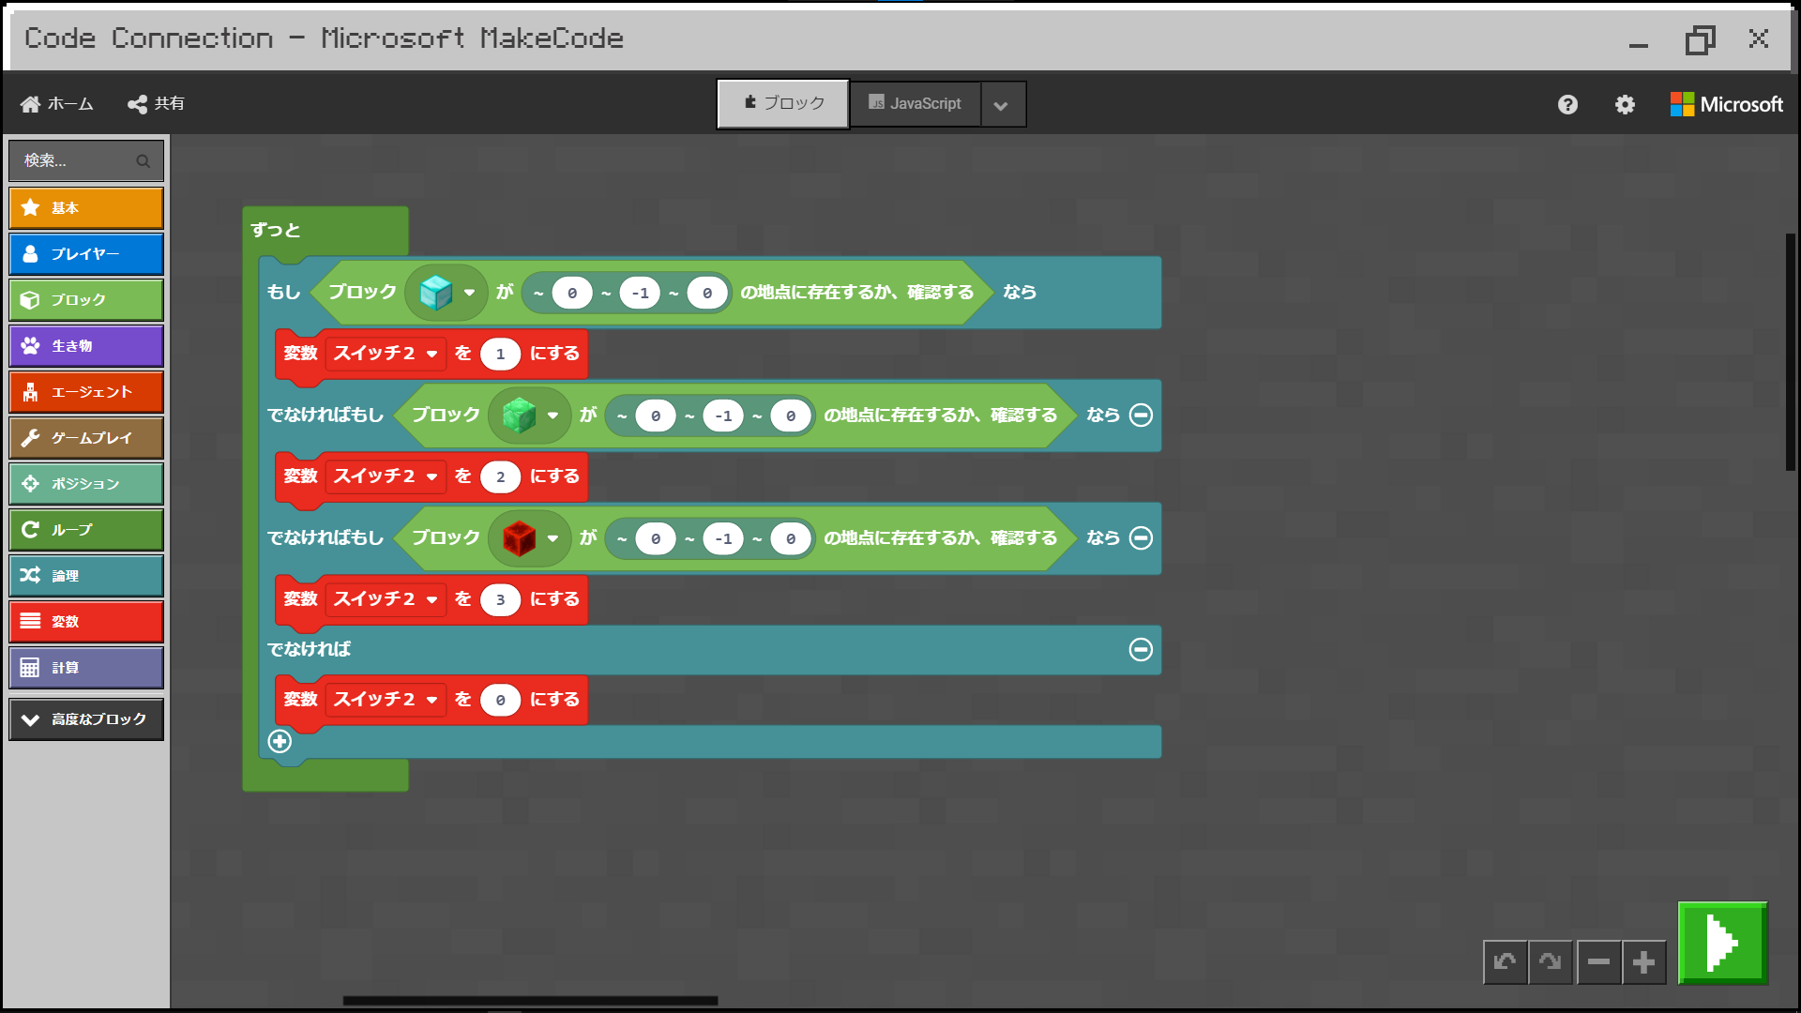The width and height of the screenshot is (1801, 1013).
Task: Open the 計算 category
Action: (86, 667)
